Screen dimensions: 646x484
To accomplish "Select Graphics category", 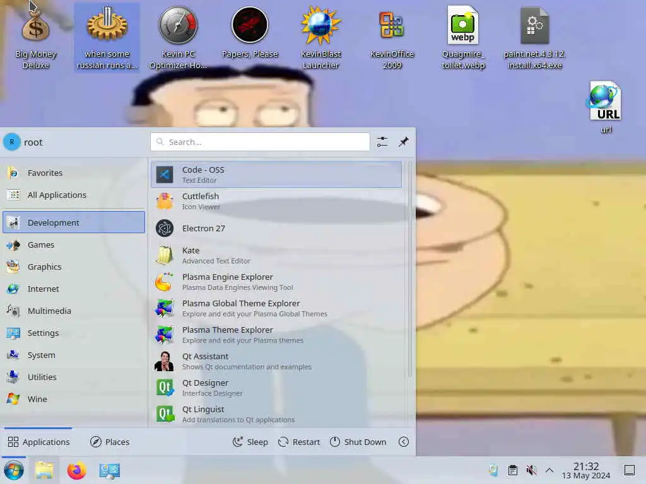I will click(x=74, y=267).
